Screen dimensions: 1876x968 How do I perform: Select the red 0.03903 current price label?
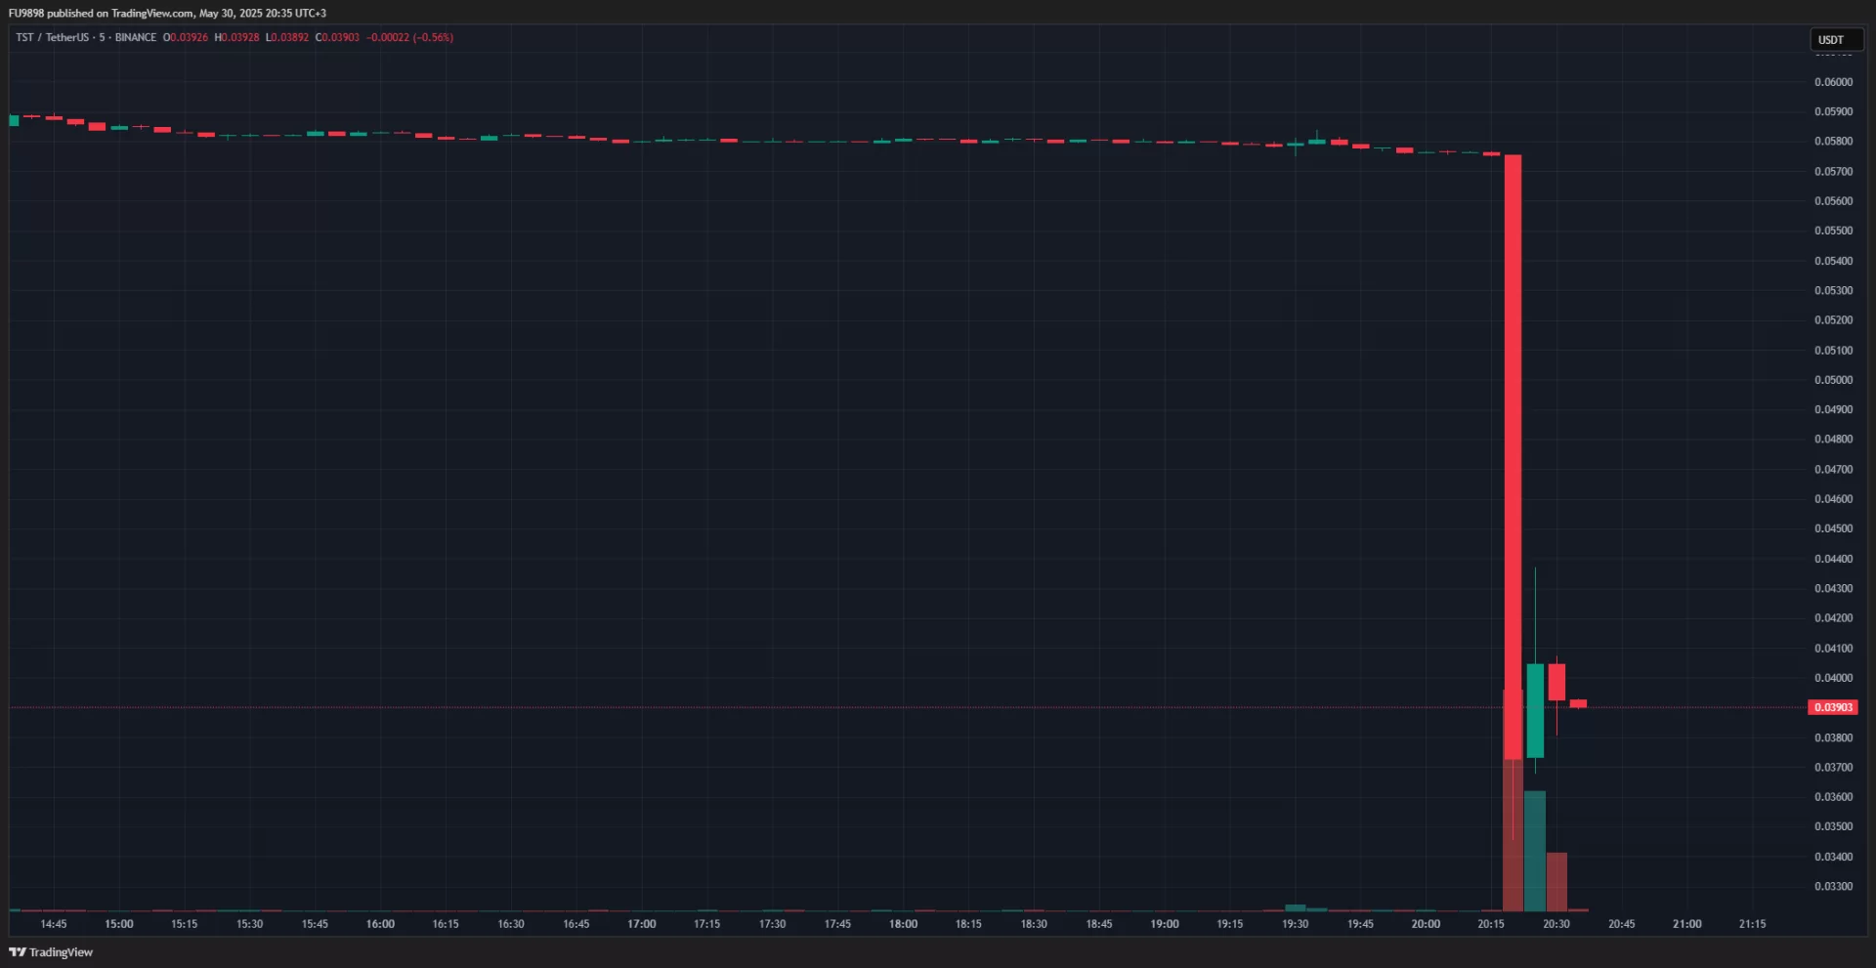(1833, 707)
